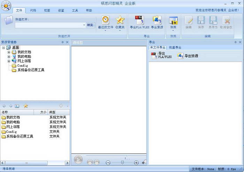The height and width of the screenshot is (172, 244).
Task: Collapse the Desktop (桌面) root tree node
Action: tap(3, 47)
